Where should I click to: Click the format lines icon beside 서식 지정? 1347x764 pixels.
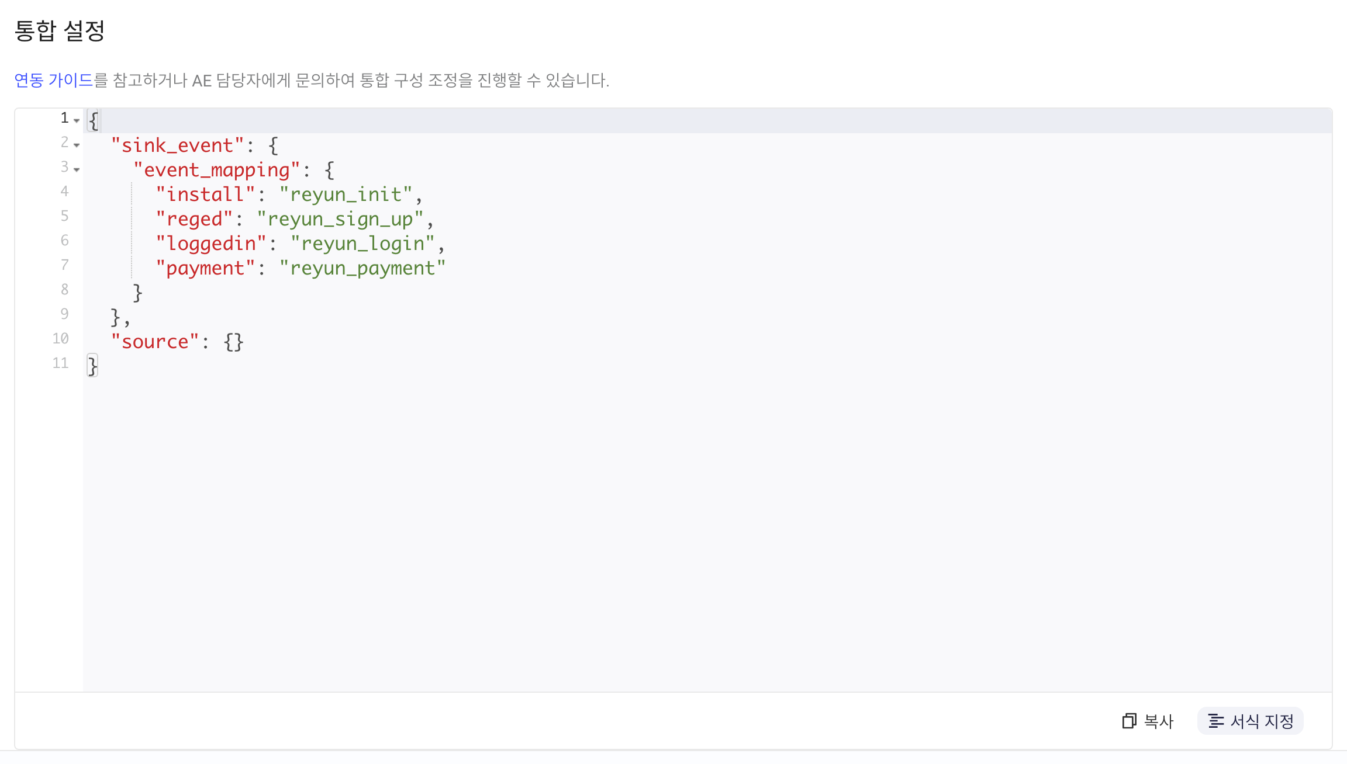coord(1216,721)
